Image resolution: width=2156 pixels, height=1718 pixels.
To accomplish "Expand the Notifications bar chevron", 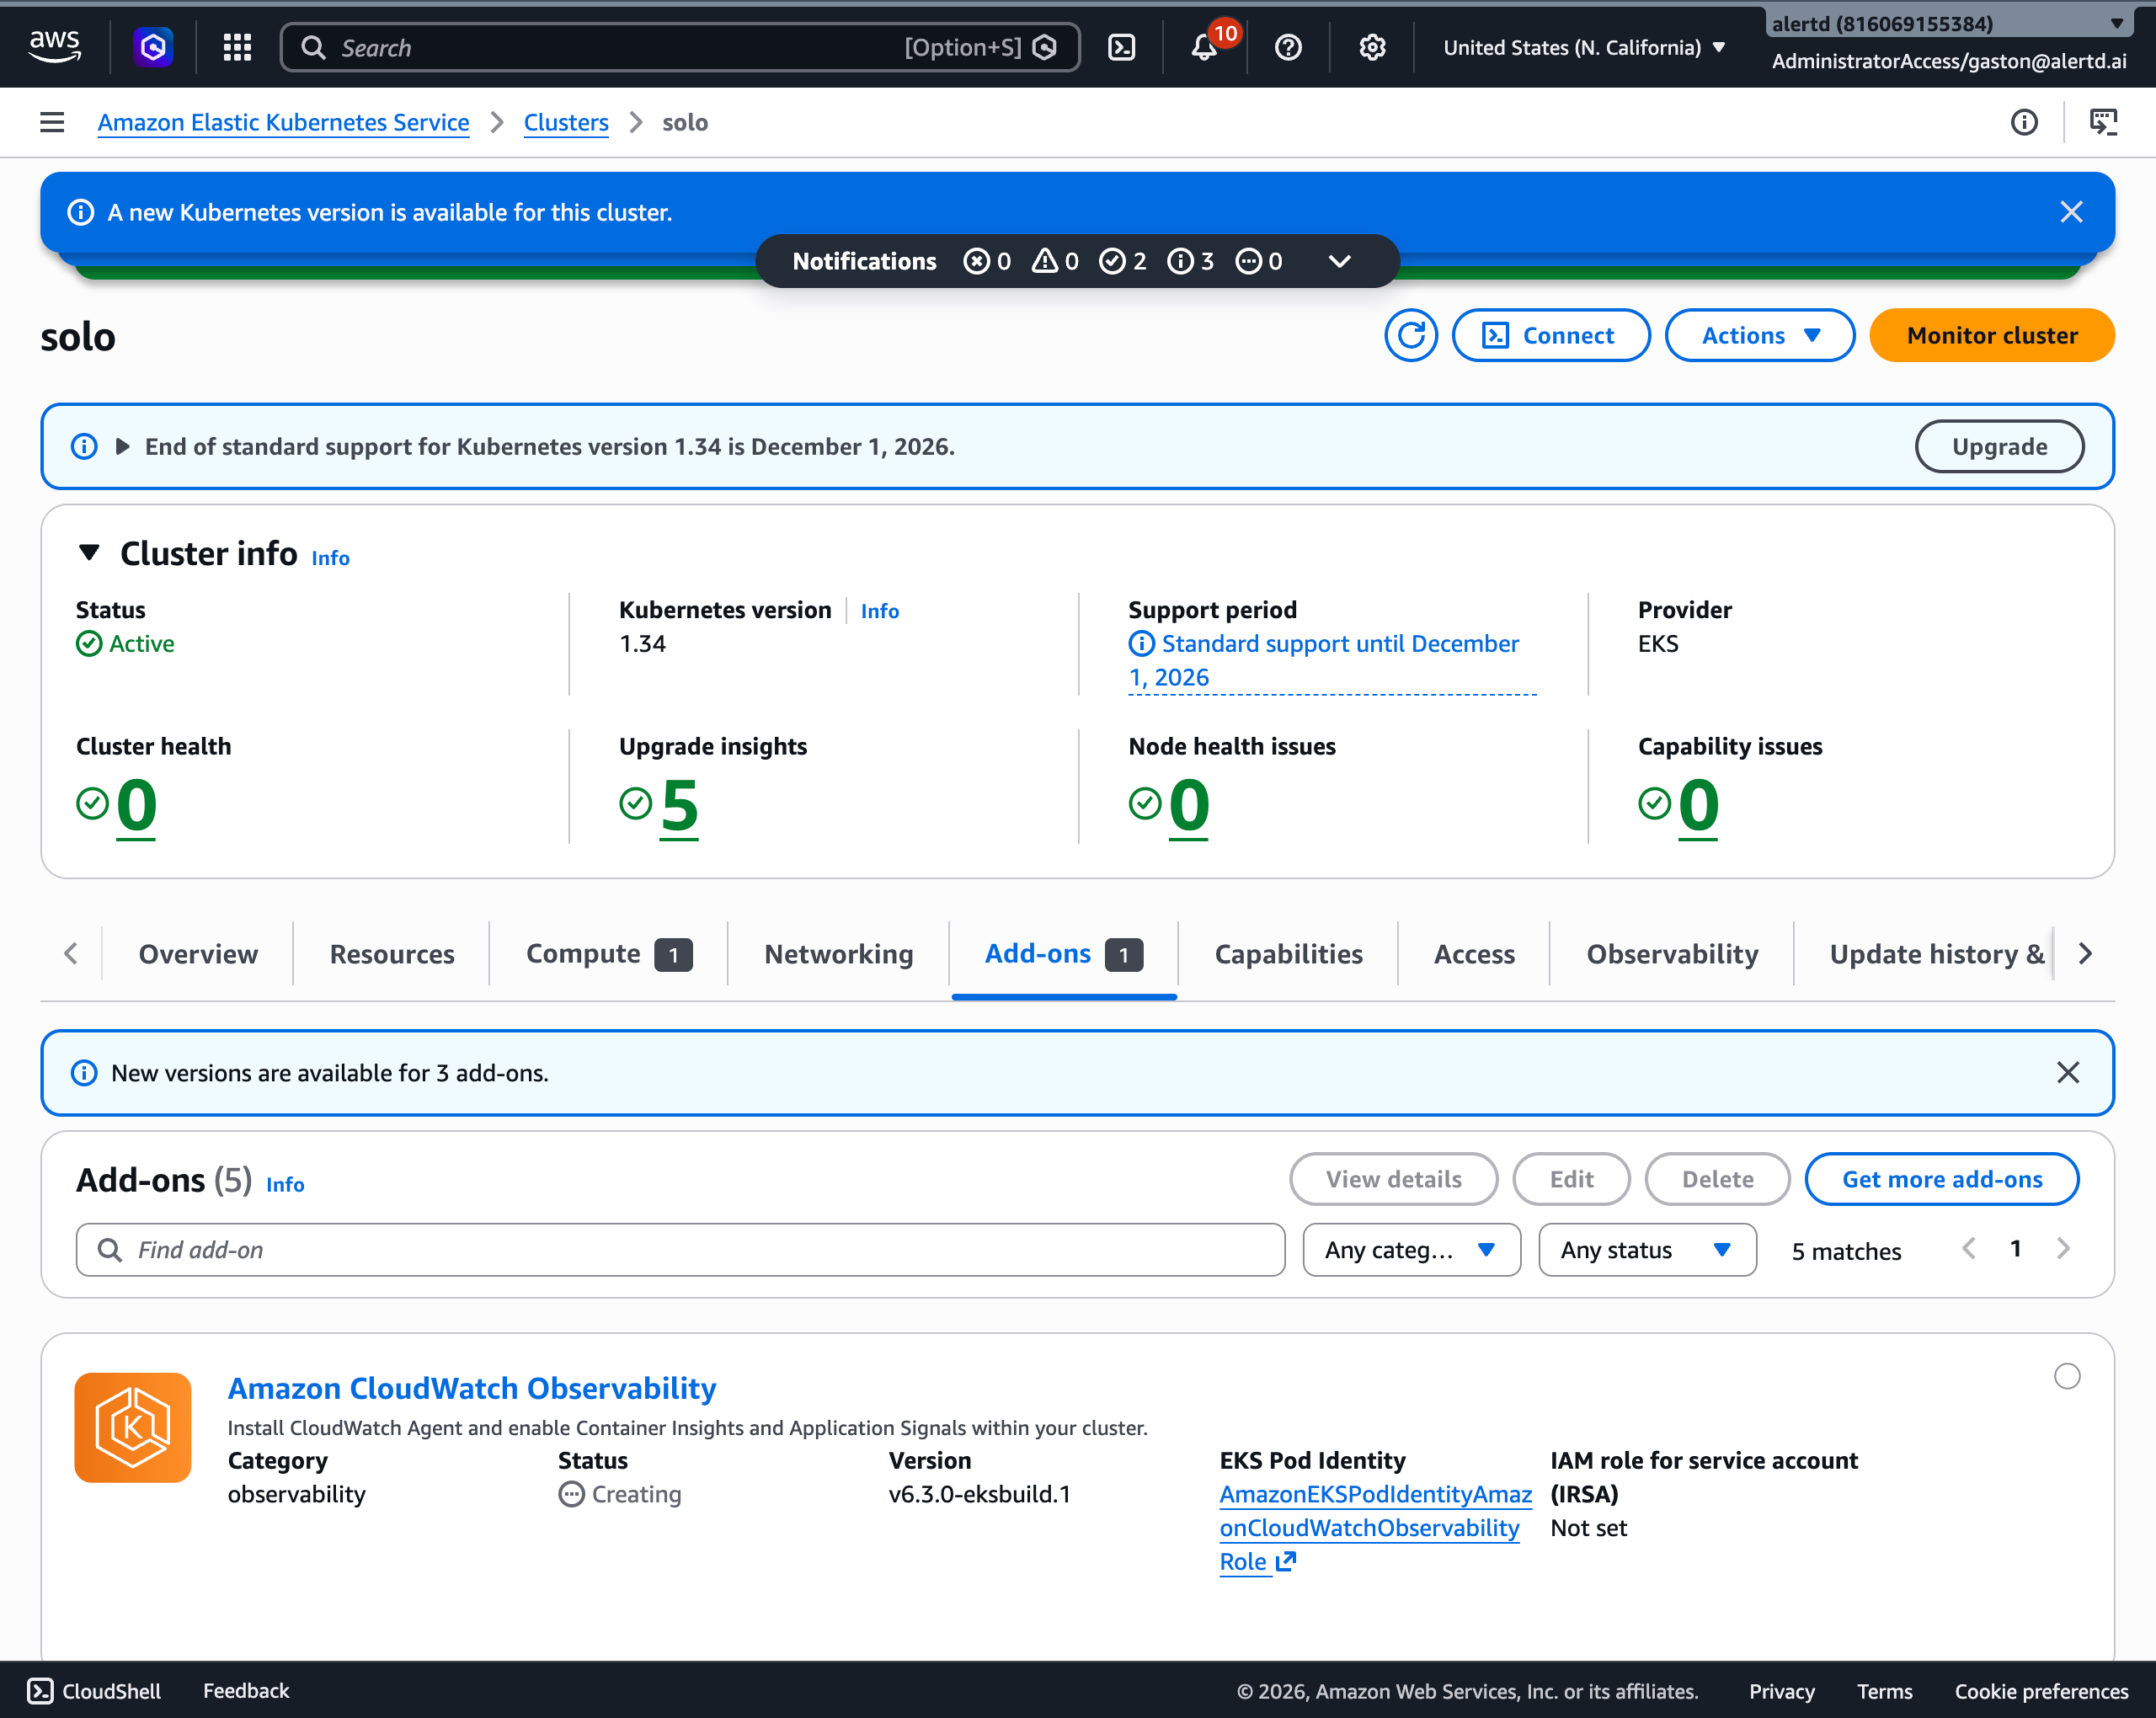I will [1339, 261].
